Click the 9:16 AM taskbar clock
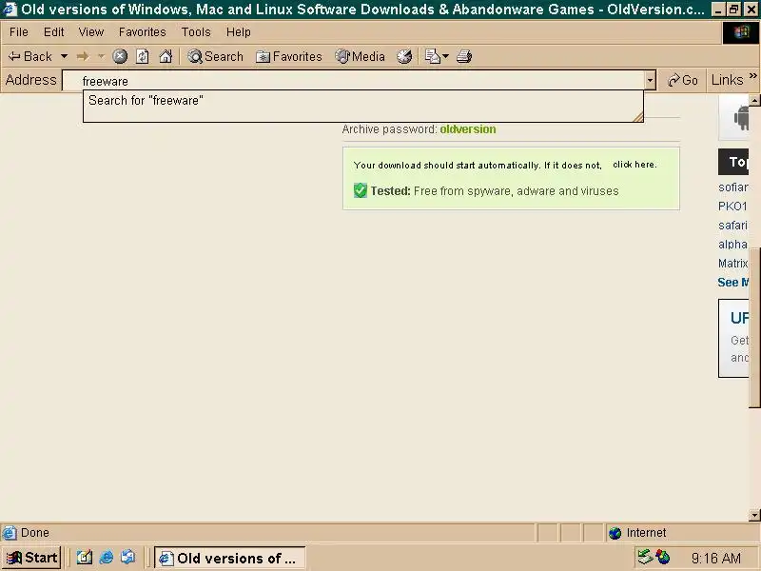 pos(716,558)
